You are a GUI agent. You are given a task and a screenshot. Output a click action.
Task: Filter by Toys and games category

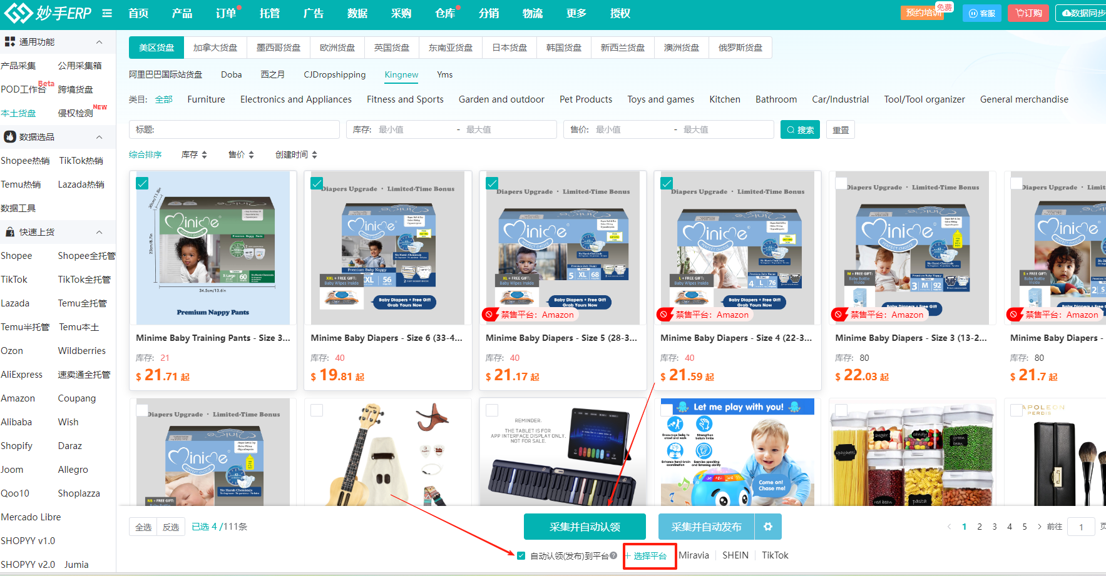click(661, 99)
